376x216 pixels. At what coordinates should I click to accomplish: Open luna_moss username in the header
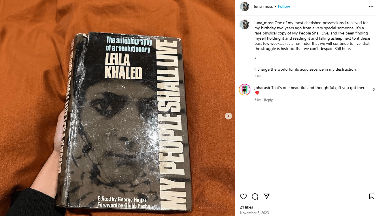(x=263, y=7)
